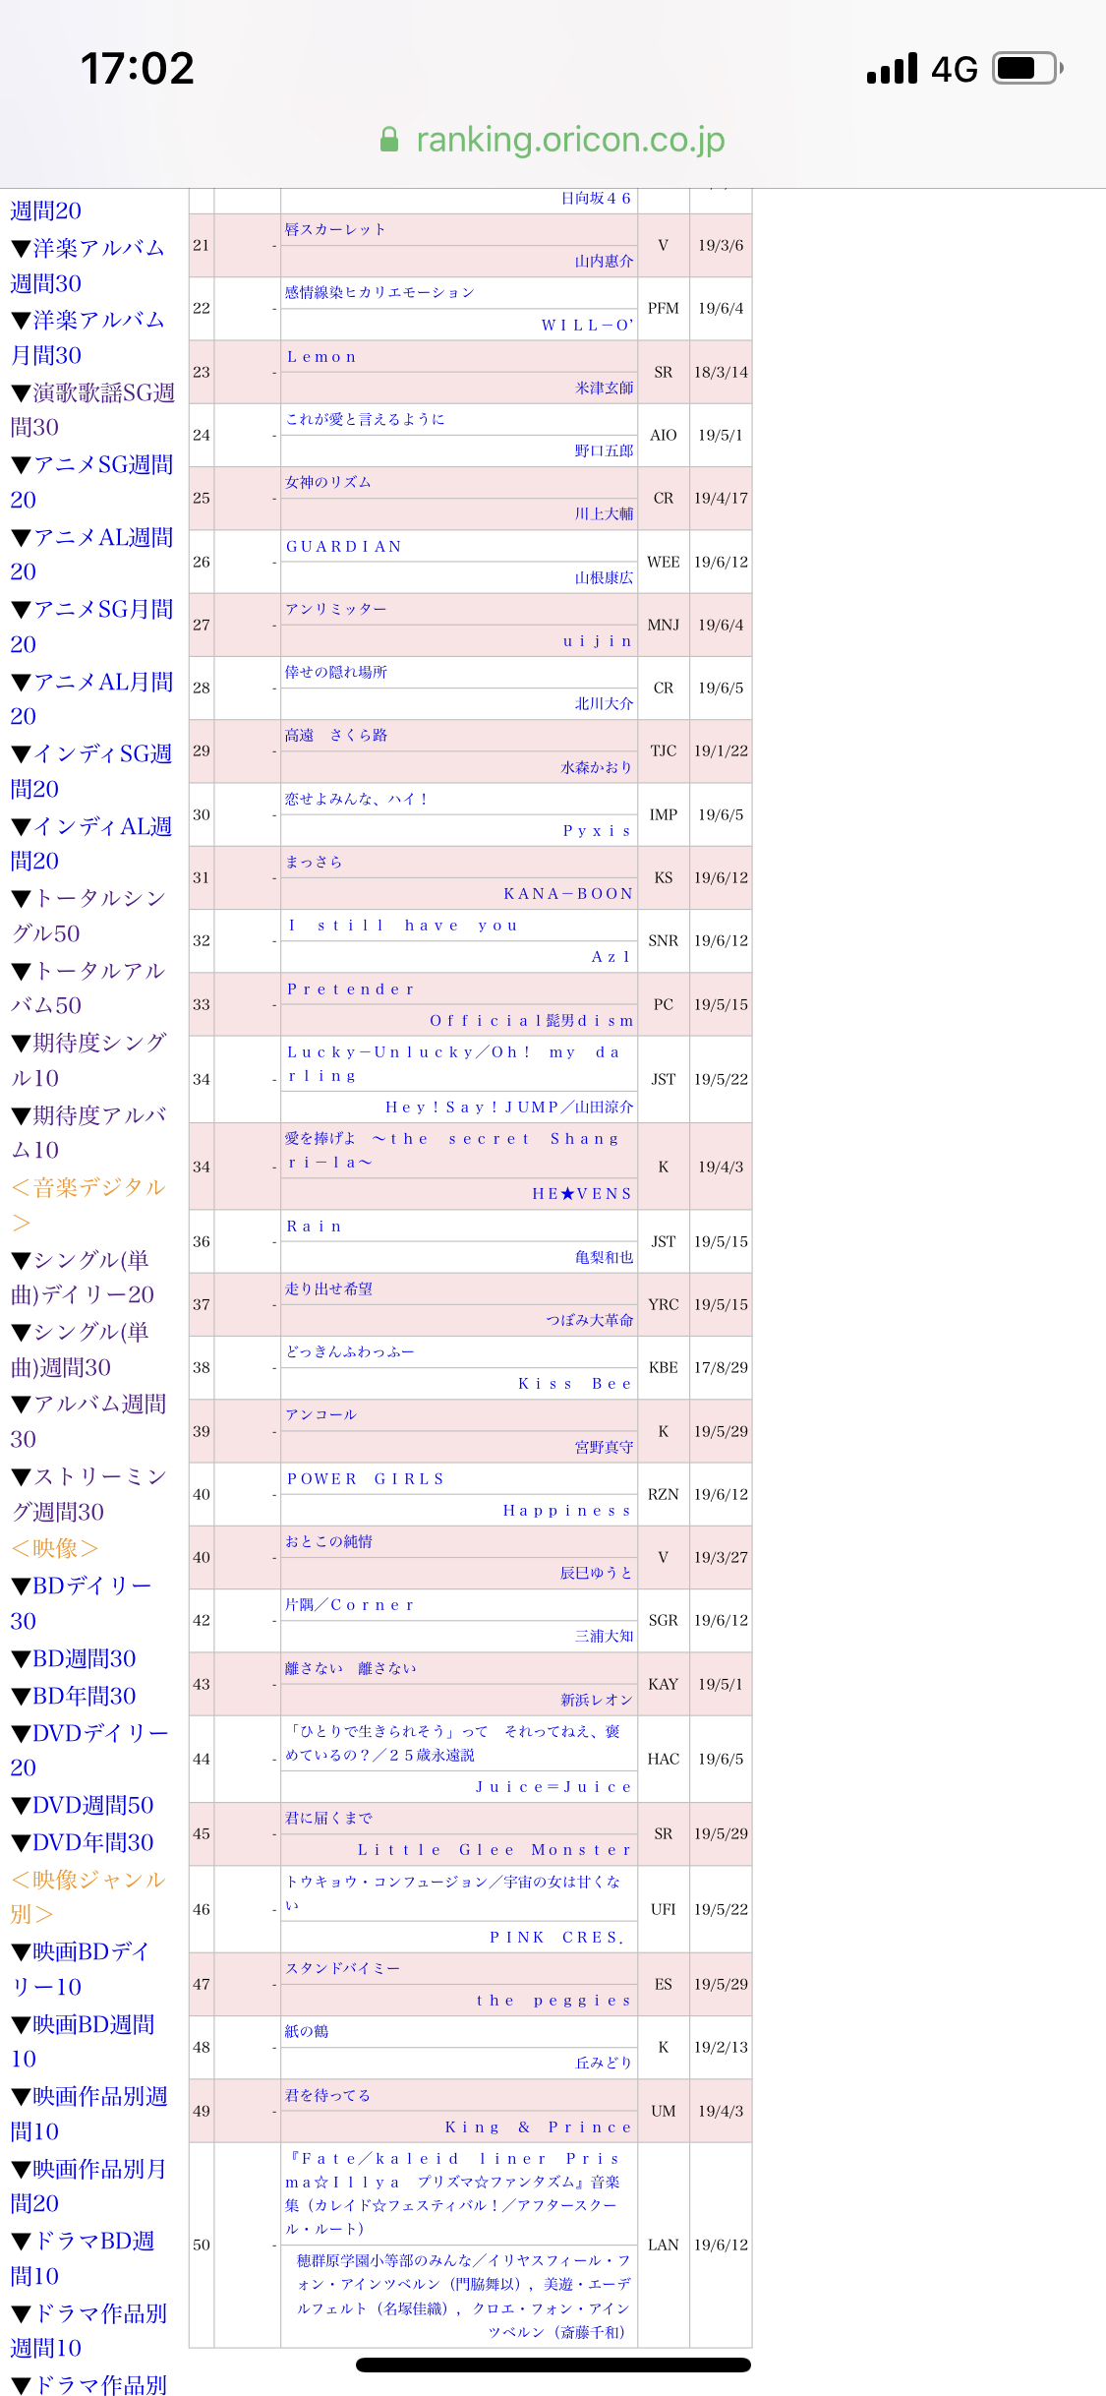
Task: Select the artist name King & Prince
Action: tap(539, 2127)
